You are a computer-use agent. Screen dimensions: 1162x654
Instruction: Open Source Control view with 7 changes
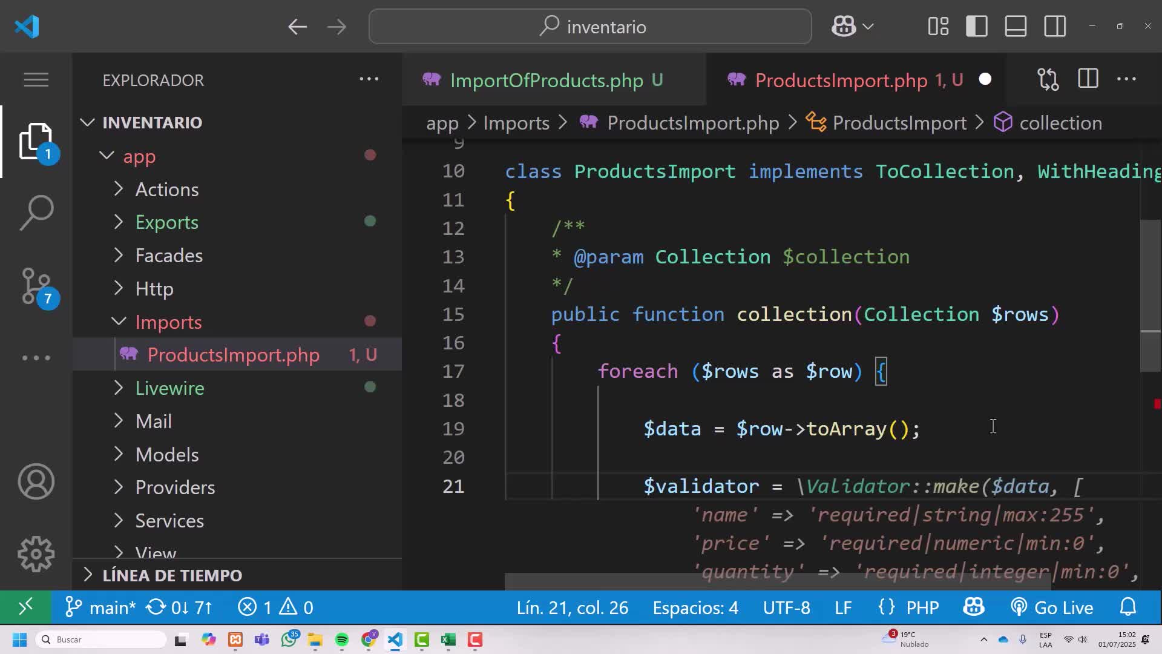[x=36, y=286]
